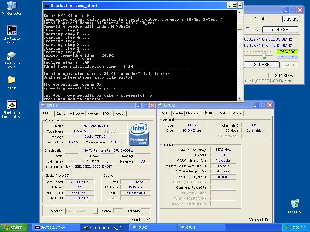The height and width of the screenshot is (232, 310).
Task: Click the Cycle Time 10 clocks field
Action: (x=223, y=177)
